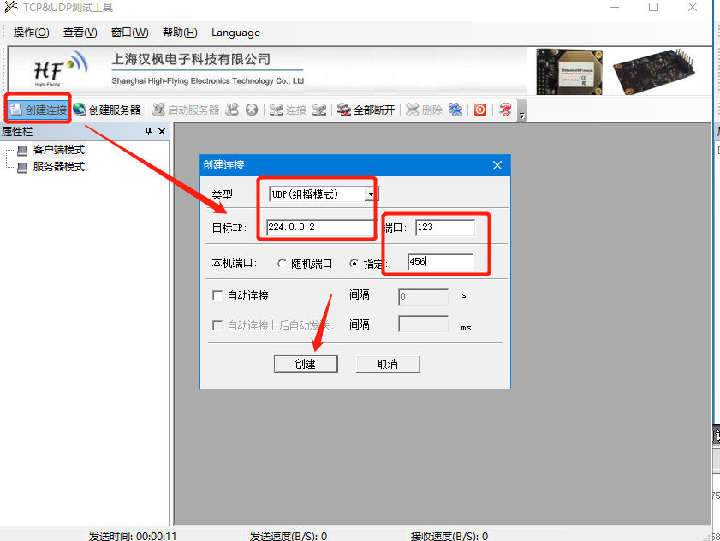
Task: Click the 上海汉枫电子科技有限公司 banner title
Action: [x=191, y=59]
